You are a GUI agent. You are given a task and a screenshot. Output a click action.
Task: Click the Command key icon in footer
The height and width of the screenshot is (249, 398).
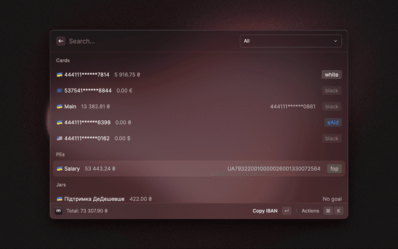tap(328, 211)
